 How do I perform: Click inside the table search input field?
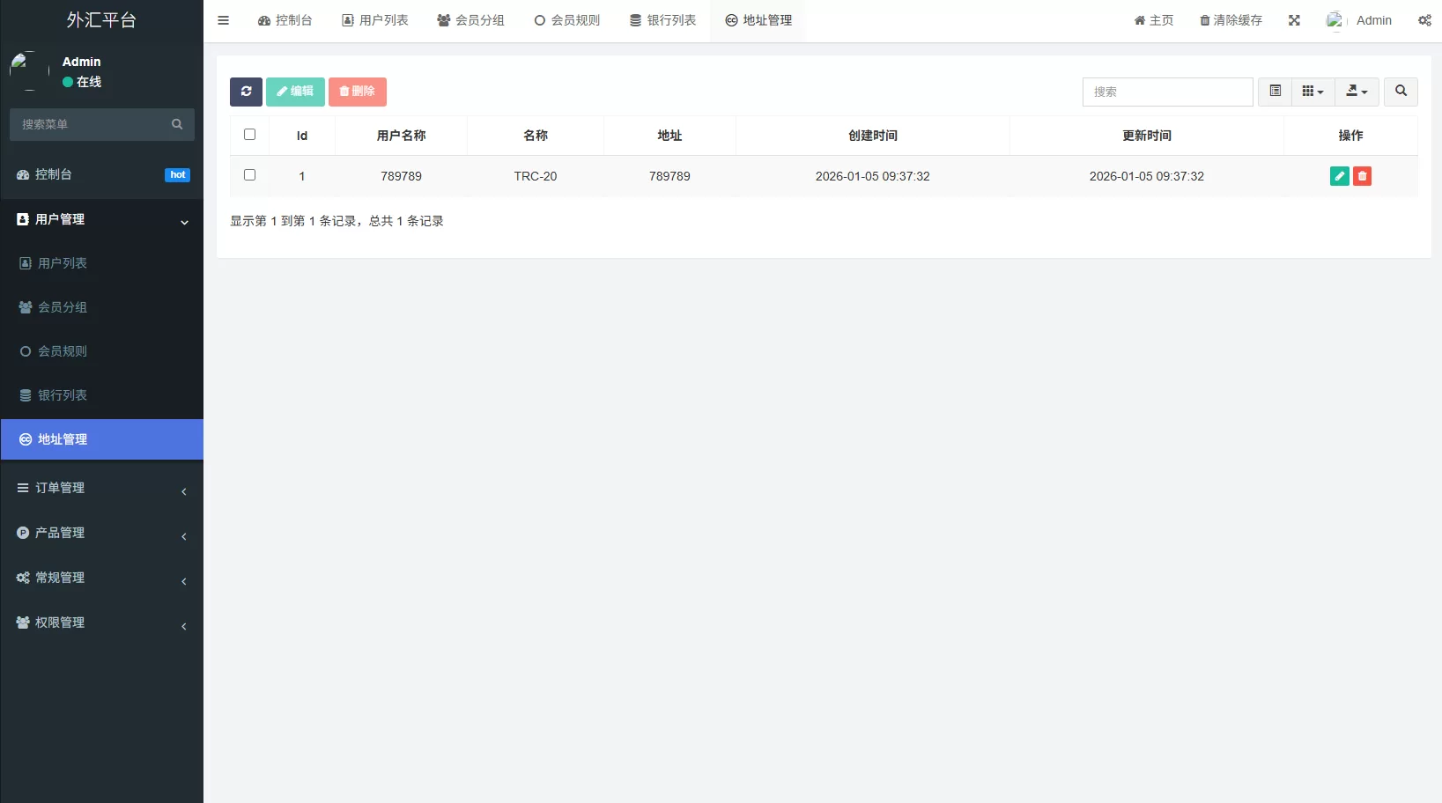[1167, 92]
